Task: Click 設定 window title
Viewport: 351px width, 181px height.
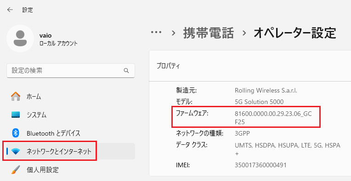Action: tap(28, 10)
